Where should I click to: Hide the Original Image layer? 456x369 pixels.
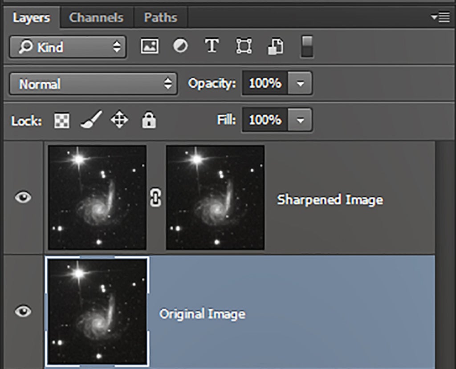(23, 312)
